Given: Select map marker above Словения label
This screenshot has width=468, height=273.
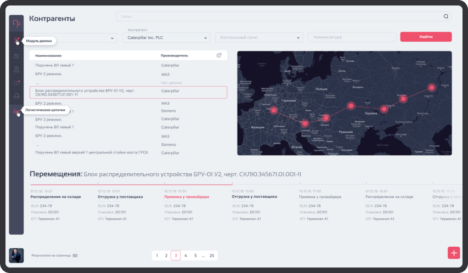Looking at the screenshot, I should point(305,123).
